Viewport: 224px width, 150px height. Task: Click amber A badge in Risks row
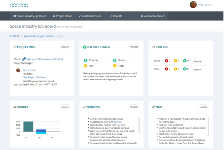pyautogui.click(x=175, y=69)
